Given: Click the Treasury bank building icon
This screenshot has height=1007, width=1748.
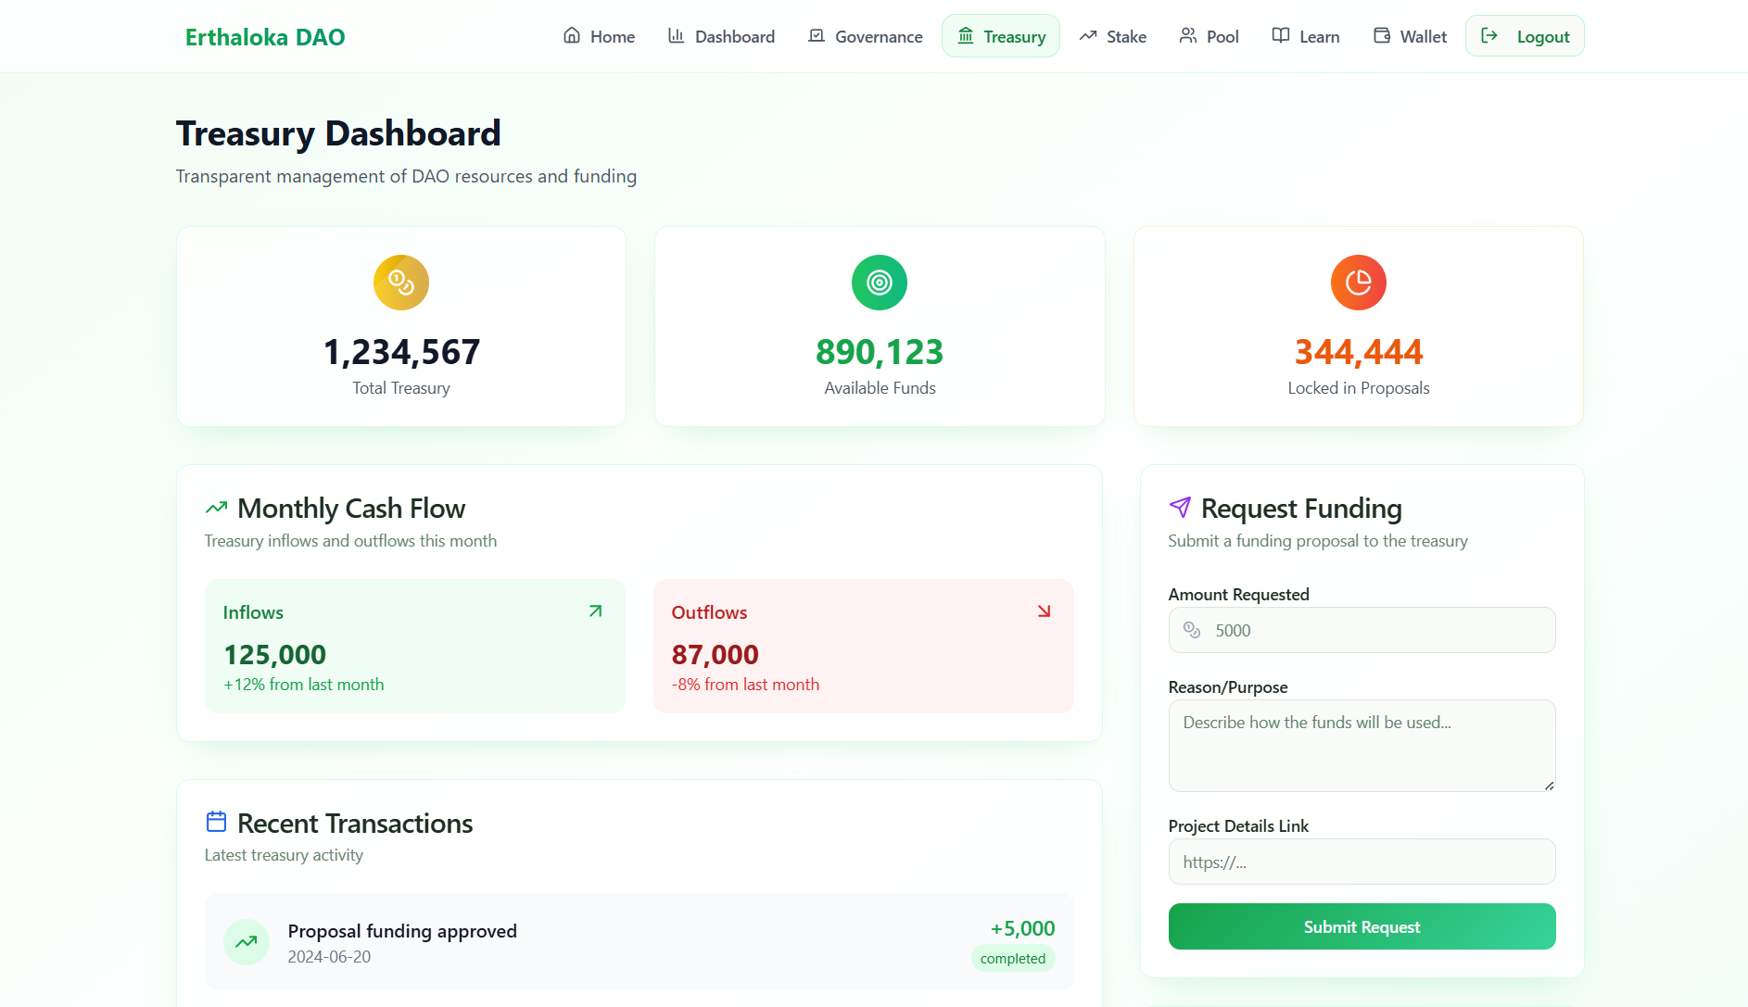Looking at the screenshot, I should [x=966, y=36].
